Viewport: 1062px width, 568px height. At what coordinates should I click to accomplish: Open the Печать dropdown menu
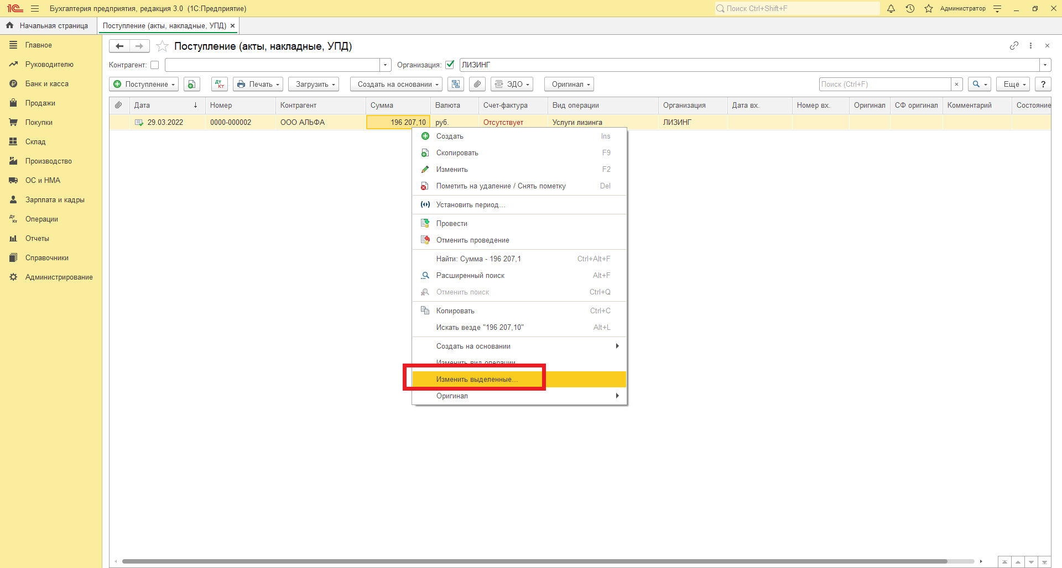[x=258, y=84]
